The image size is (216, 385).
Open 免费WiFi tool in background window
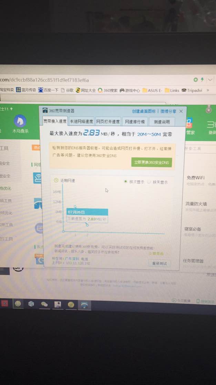click(195, 178)
